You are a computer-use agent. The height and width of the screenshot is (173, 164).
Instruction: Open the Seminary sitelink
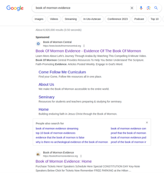47,97
